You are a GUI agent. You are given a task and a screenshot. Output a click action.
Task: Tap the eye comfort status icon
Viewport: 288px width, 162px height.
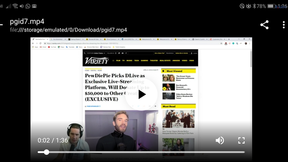tap(248, 6)
